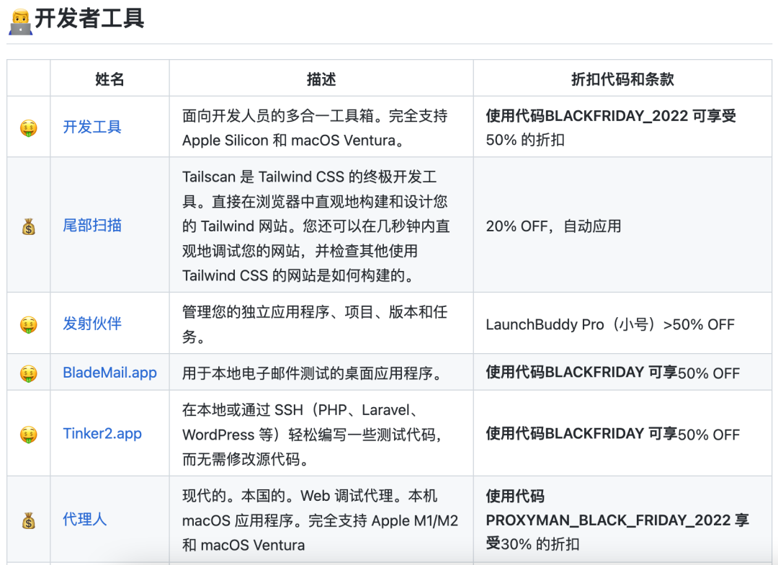
Task: Click the 描述 column header
Action: click(321, 79)
